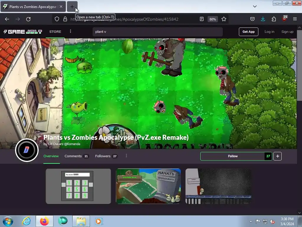Switch to the Comments tab
The height and width of the screenshot is (227, 302).
coord(76,156)
